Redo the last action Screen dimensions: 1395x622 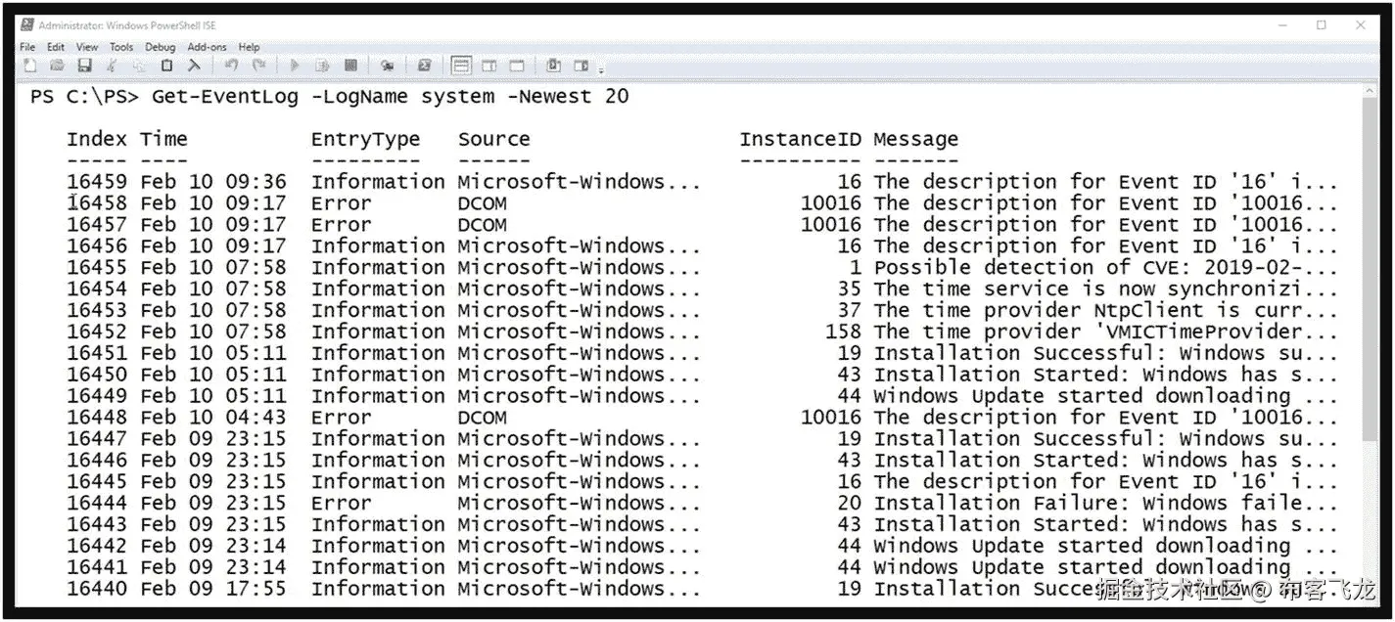pyautogui.click(x=258, y=65)
